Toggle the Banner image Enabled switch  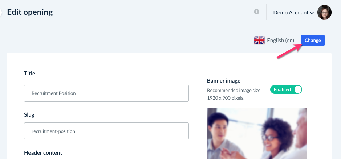(x=286, y=89)
